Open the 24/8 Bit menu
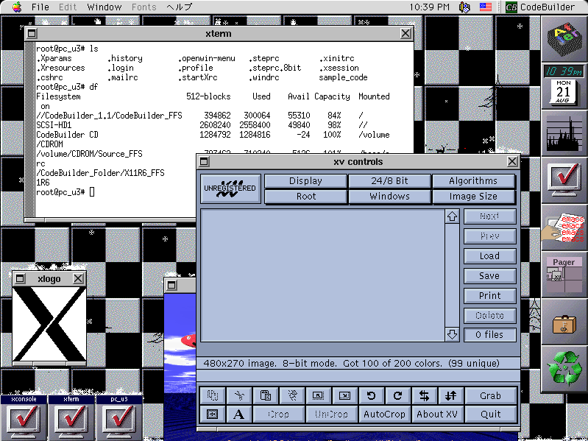 pyautogui.click(x=389, y=181)
